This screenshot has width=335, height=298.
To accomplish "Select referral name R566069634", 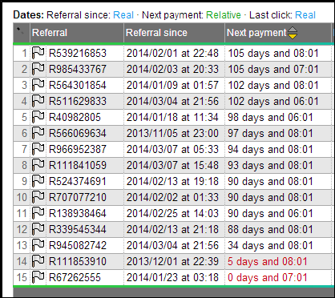I will pyautogui.click(x=78, y=133).
